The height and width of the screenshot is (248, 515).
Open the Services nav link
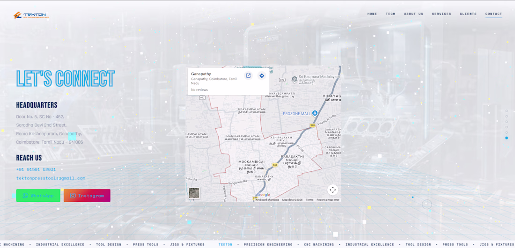[441, 14]
